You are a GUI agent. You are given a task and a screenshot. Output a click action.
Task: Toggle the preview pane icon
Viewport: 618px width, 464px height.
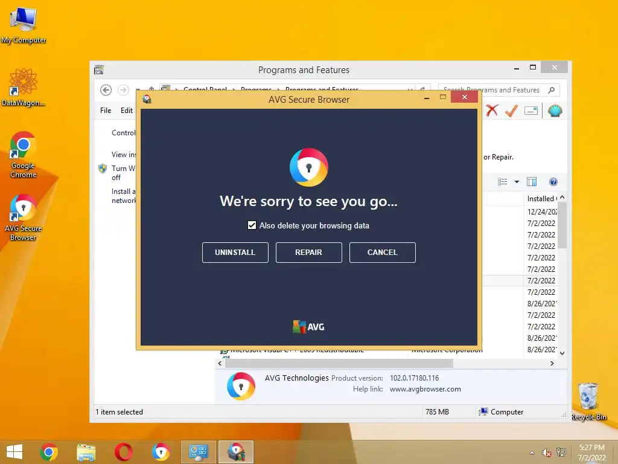pyautogui.click(x=532, y=181)
